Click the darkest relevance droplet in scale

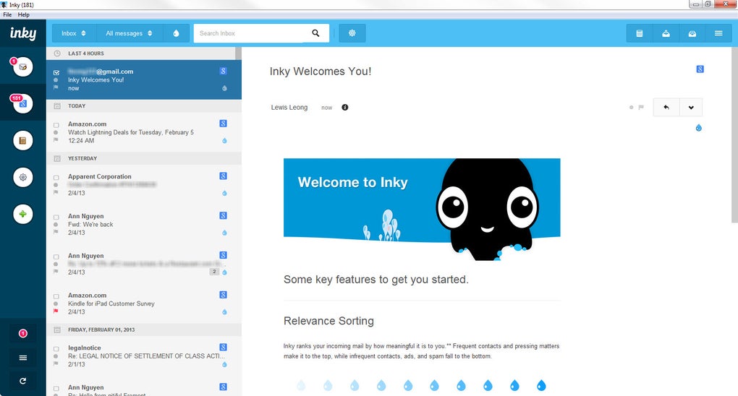(541, 386)
